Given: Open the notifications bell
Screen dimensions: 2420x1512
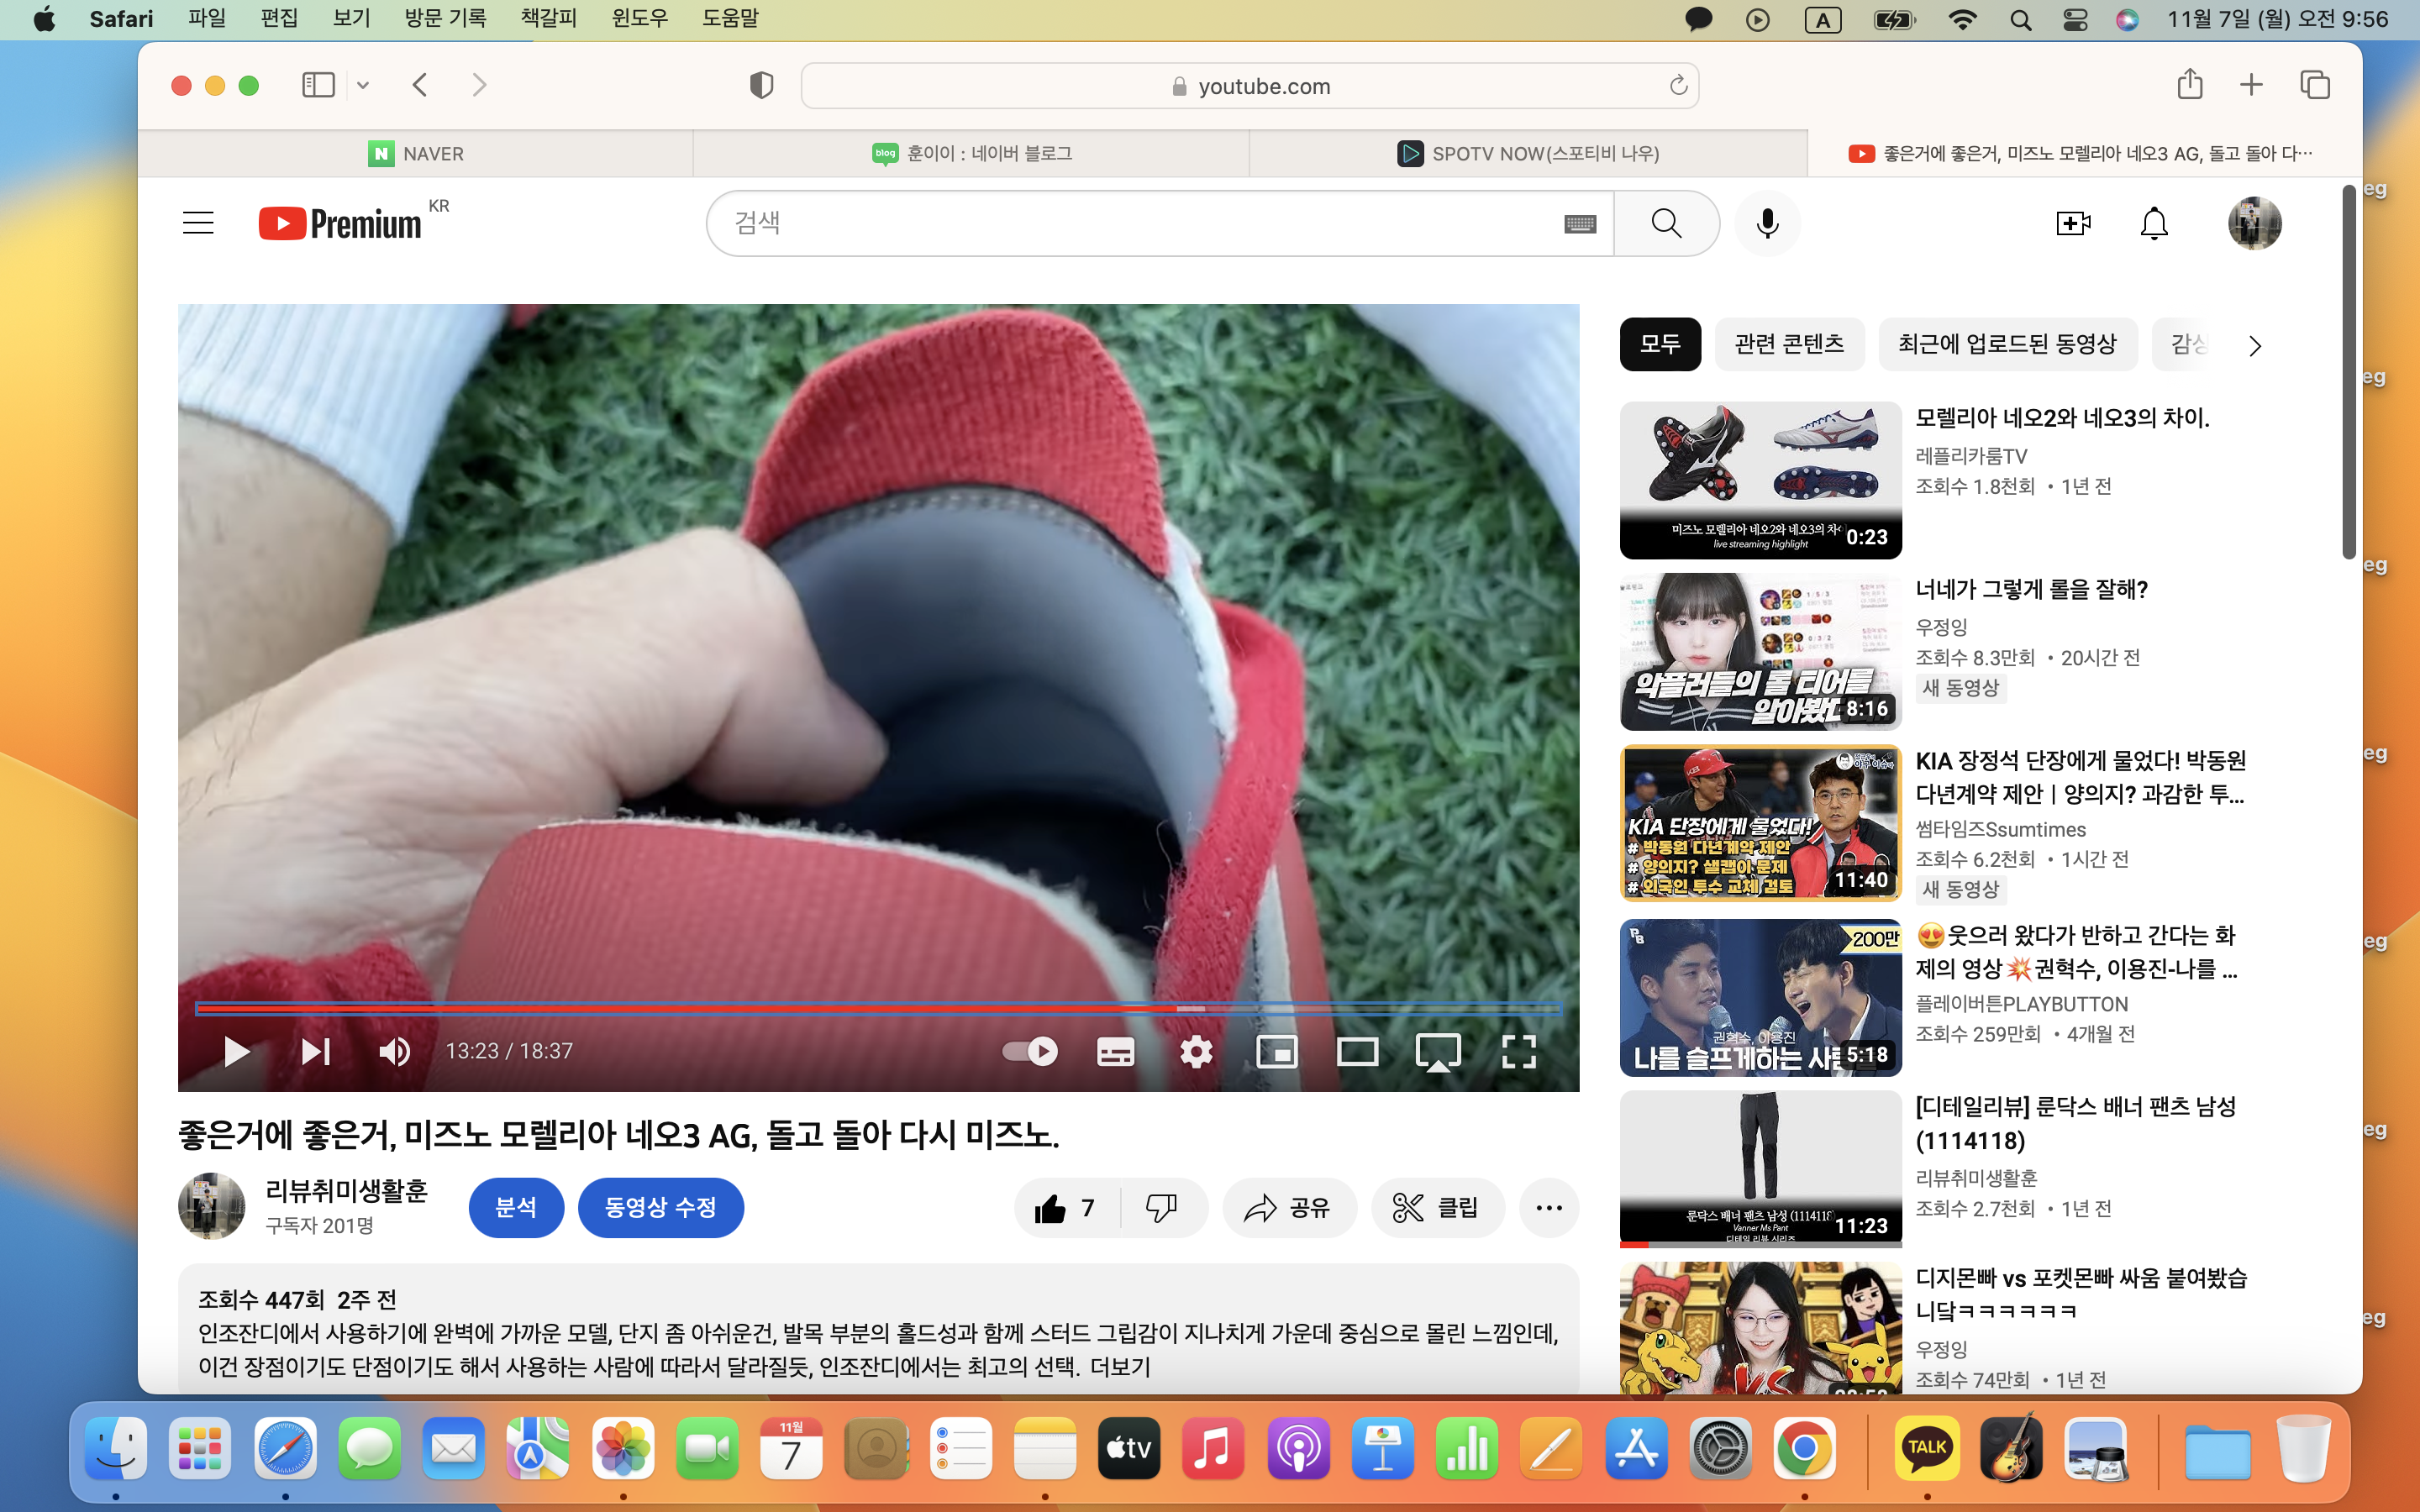Looking at the screenshot, I should click(x=2154, y=223).
